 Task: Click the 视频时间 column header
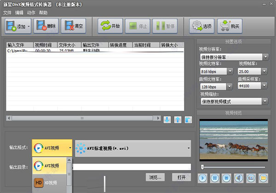pos(46,45)
